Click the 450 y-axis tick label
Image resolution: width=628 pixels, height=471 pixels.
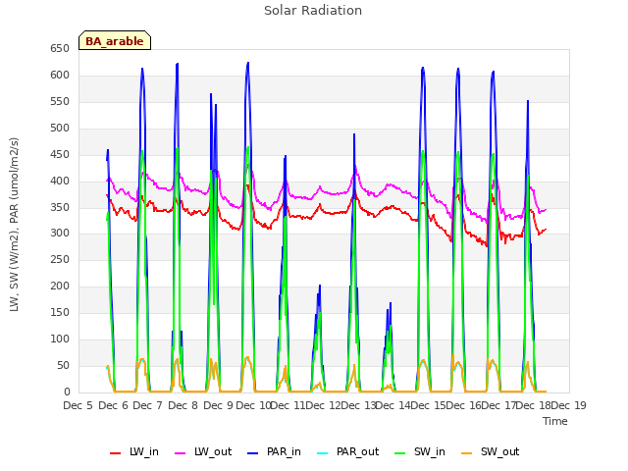60,155
